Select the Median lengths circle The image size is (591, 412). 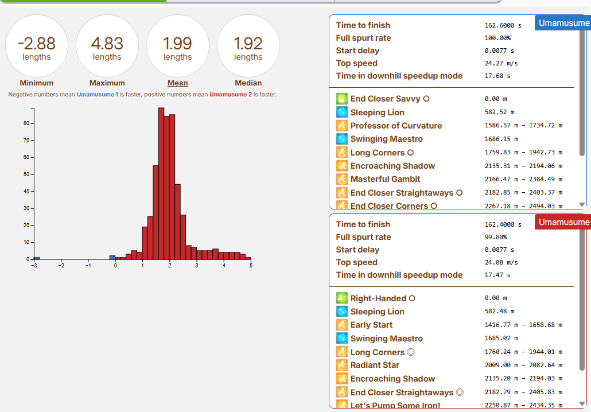coord(248,46)
